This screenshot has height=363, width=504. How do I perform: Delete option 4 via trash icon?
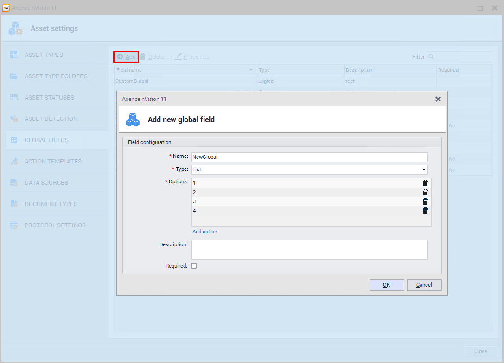click(425, 211)
